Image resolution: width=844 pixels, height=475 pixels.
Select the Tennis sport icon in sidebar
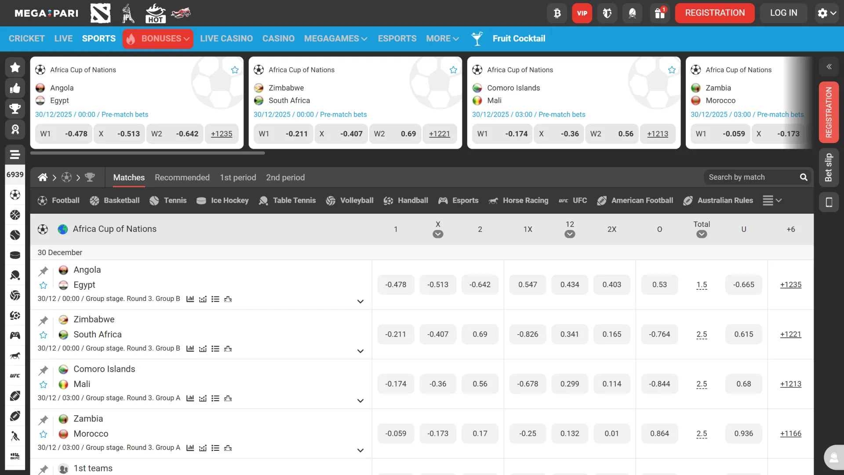[15, 235]
